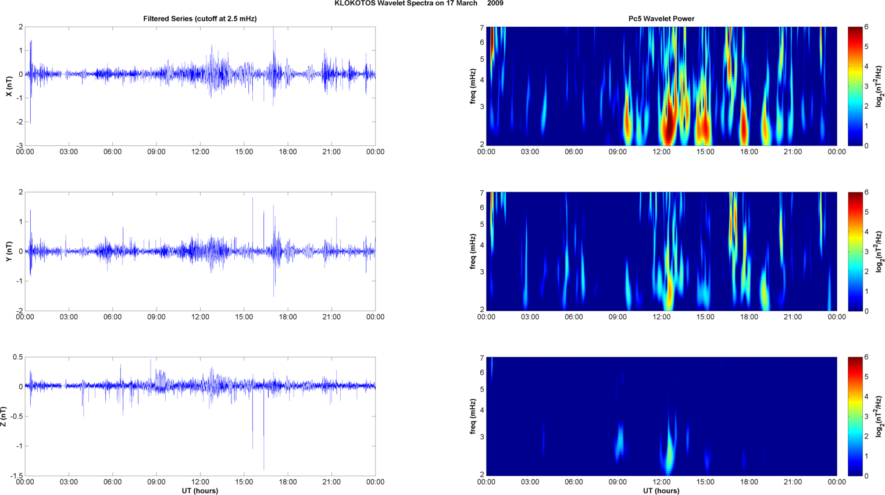Click the 09:00 tick under the X time series
The height and width of the screenshot is (495, 885).
tap(156, 152)
